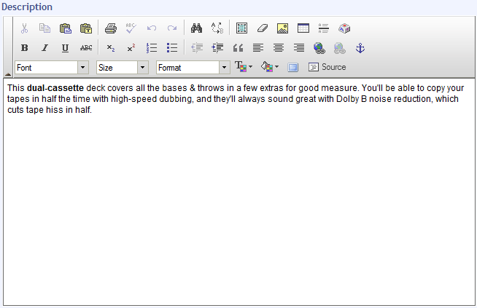Click inside the description text area

pos(238,204)
